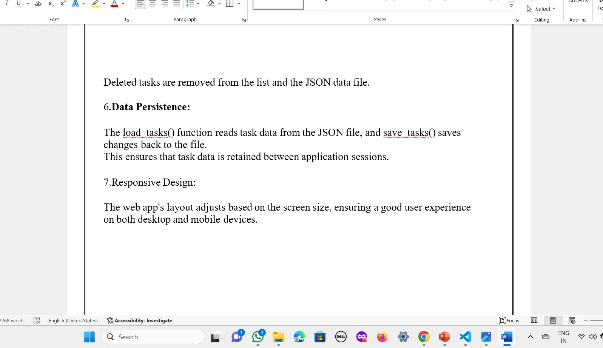Open Font dialog box launcher
Screen dimensions: 603x348
(x=127, y=20)
